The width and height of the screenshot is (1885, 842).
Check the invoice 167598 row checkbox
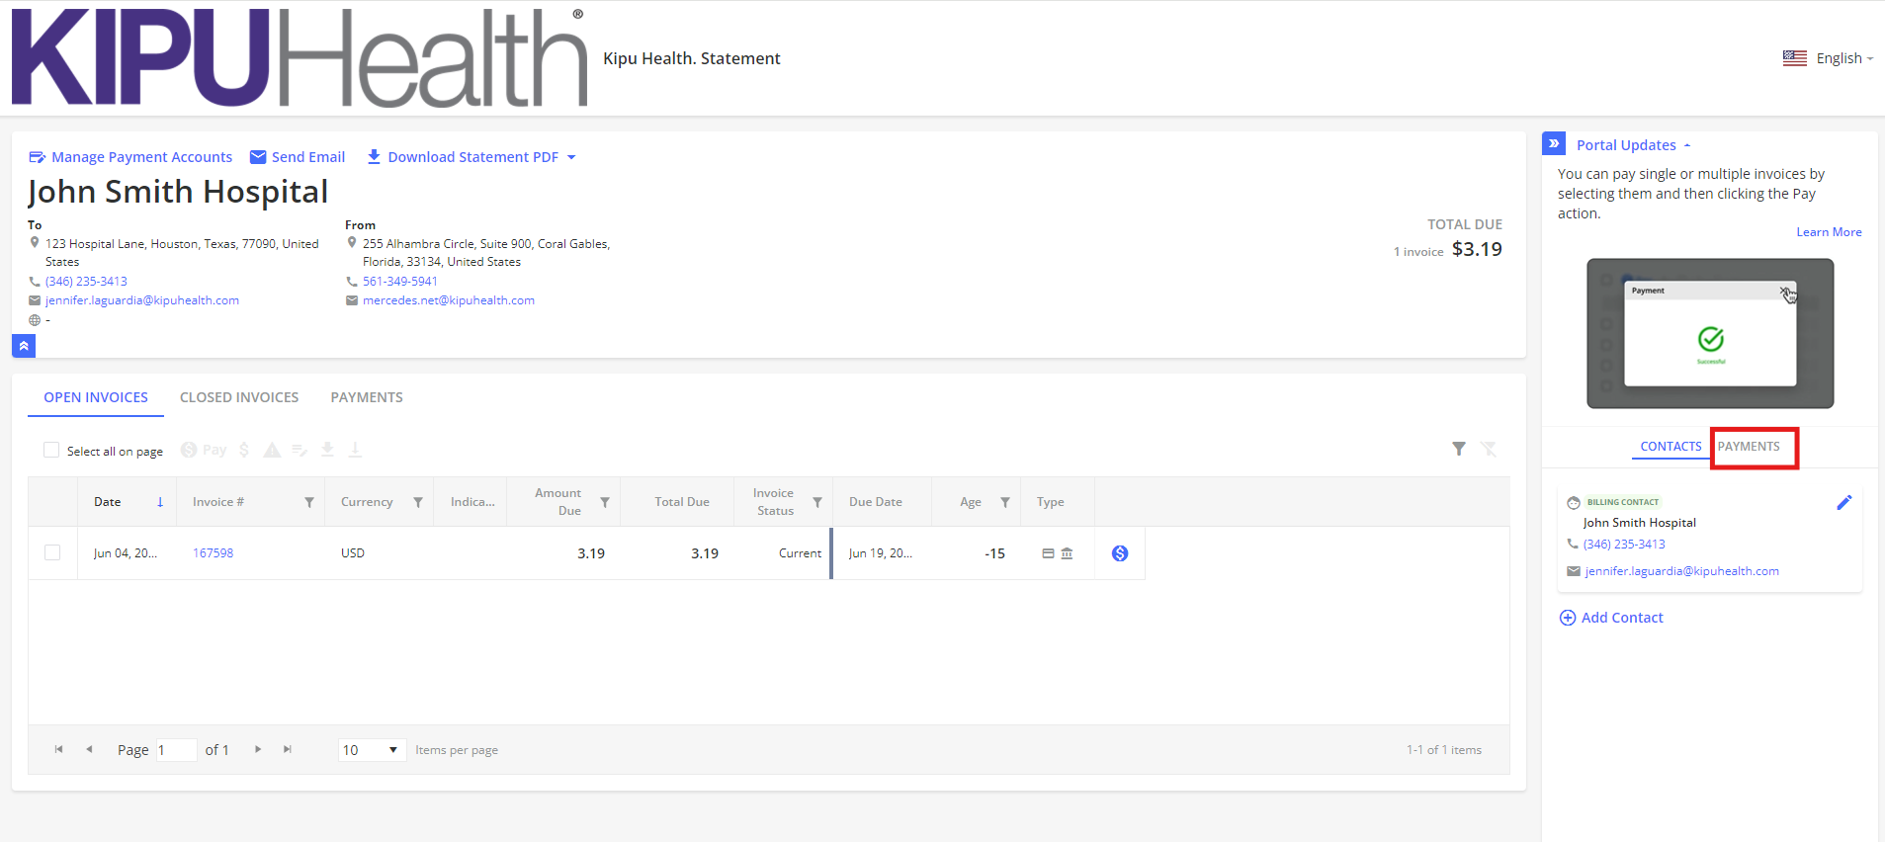(52, 552)
